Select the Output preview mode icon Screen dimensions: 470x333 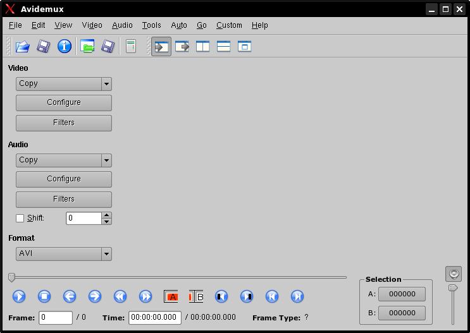pos(182,46)
